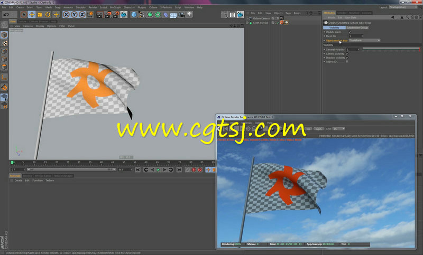Open the Simulate menu
This screenshot has width=423, height=255.
(80, 7)
